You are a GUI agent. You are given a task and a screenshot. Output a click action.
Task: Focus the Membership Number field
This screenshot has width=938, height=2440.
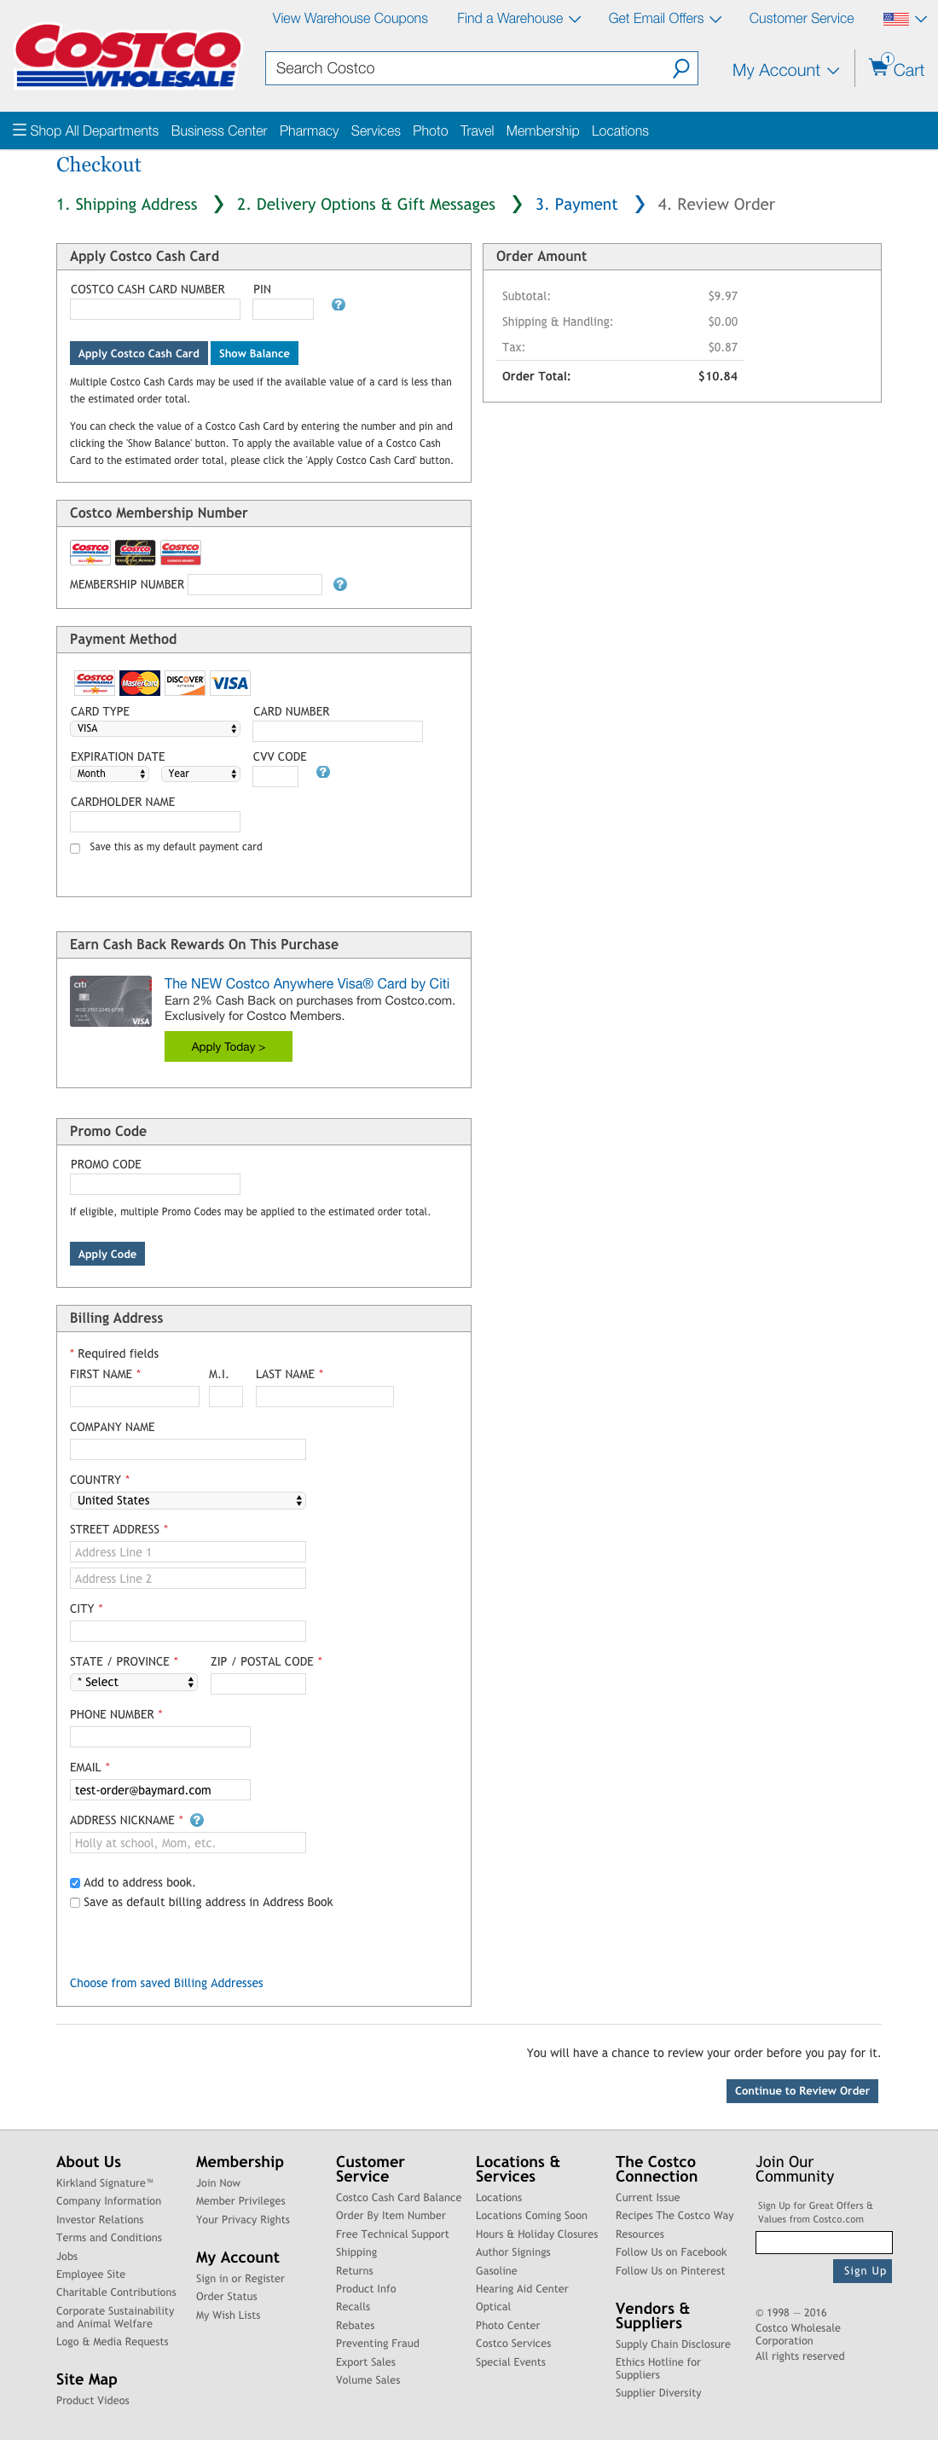[255, 584]
